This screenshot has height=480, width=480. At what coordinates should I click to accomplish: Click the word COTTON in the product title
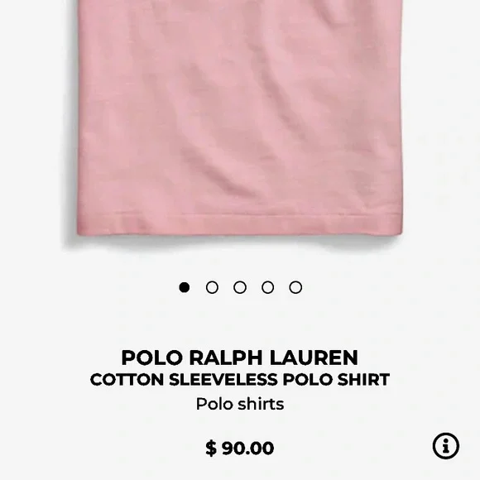click(127, 380)
